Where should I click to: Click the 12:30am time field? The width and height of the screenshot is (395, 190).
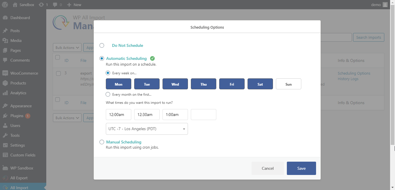click(147, 115)
